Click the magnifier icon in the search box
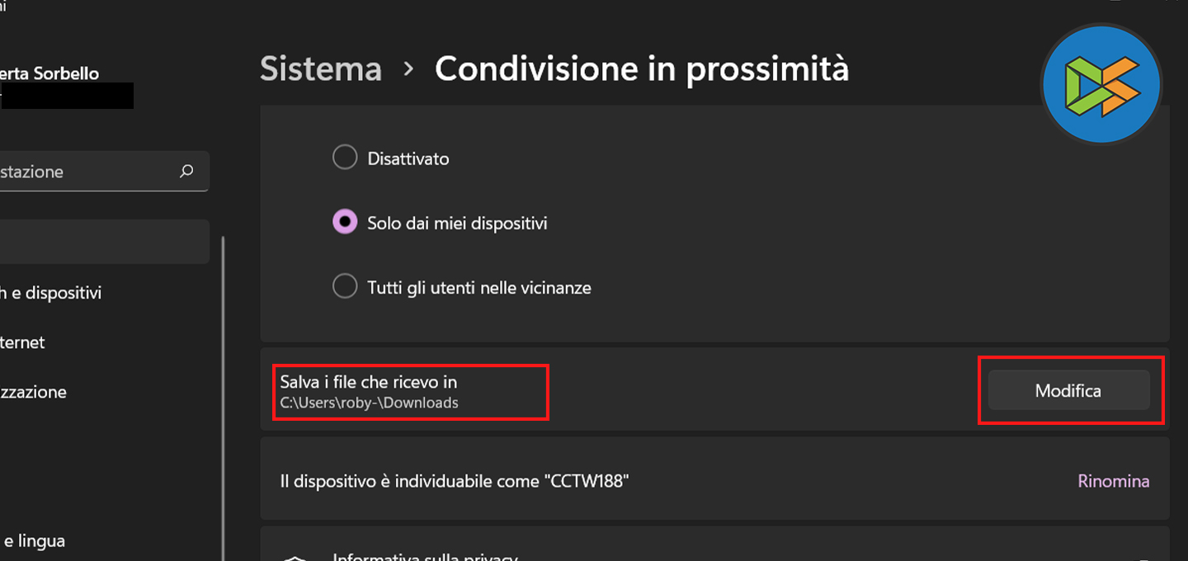The image size is (1188, 561). [186, 172]
